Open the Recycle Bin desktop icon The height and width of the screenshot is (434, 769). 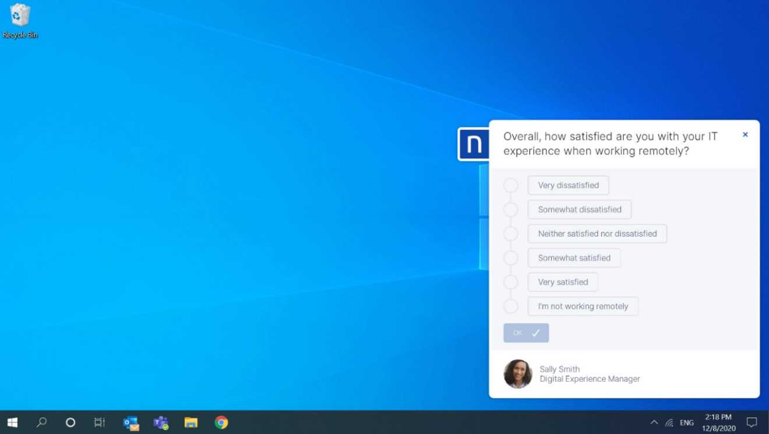[20, 21]
